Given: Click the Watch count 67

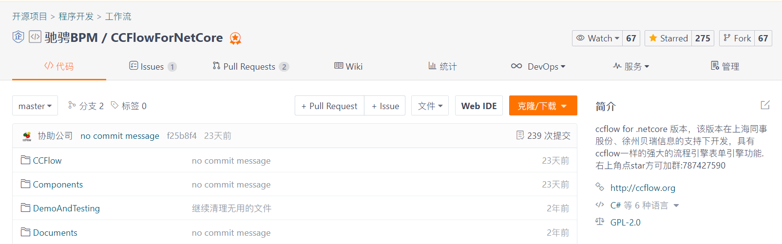Looking at the screenshot, I should click(x=631, y=38).
